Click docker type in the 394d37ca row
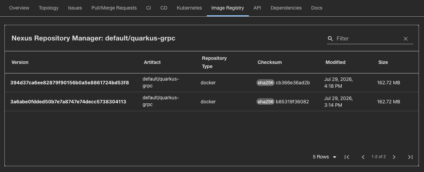Viewport: 424px width, 172px height. [x=208, y=83]
